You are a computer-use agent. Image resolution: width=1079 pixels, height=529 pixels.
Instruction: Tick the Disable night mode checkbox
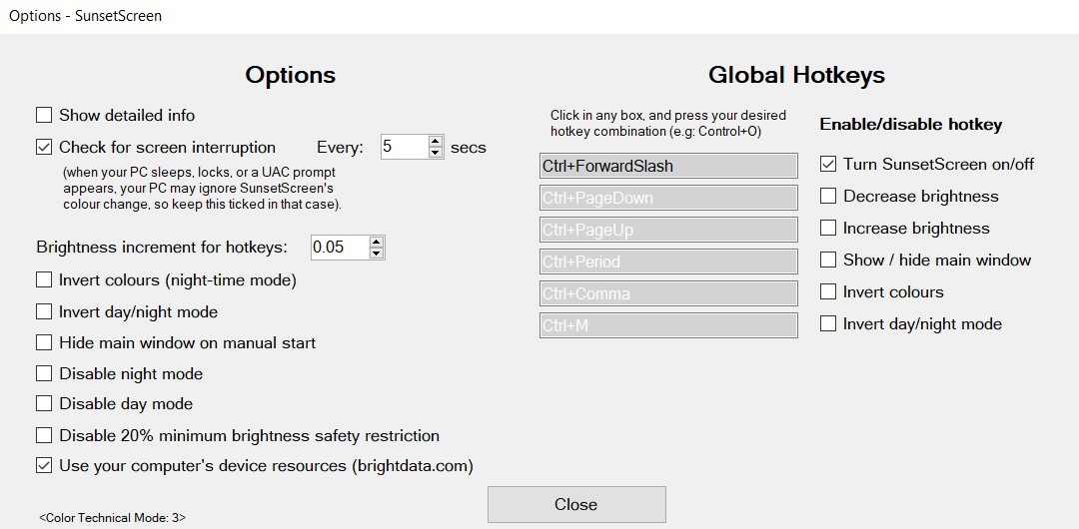click(x=44, y=373)
